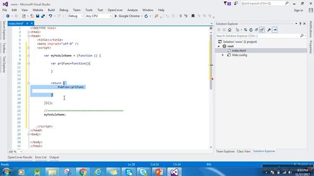Click the Refresh Browser toolbar icon
This screenshot has height=176, width=314.
146,16
